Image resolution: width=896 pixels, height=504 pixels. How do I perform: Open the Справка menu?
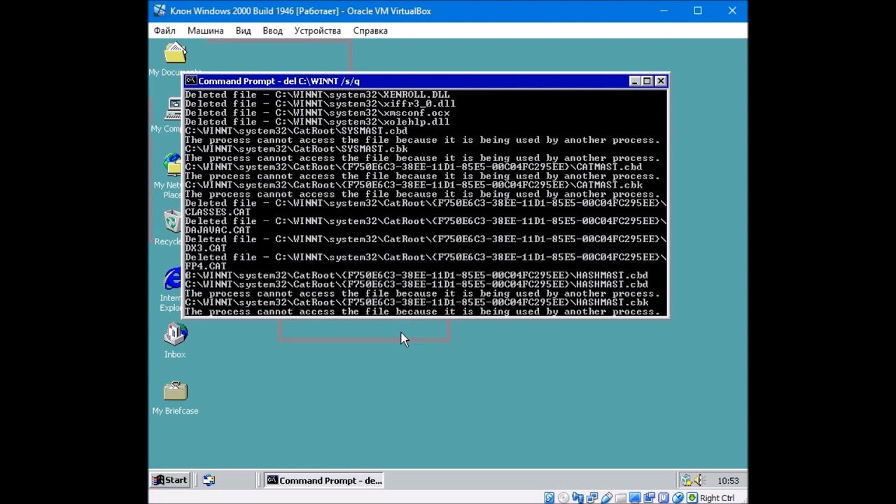[370, 31]
